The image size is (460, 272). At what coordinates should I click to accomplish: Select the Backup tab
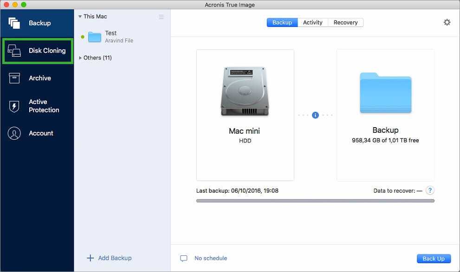[x=282, y=22]
